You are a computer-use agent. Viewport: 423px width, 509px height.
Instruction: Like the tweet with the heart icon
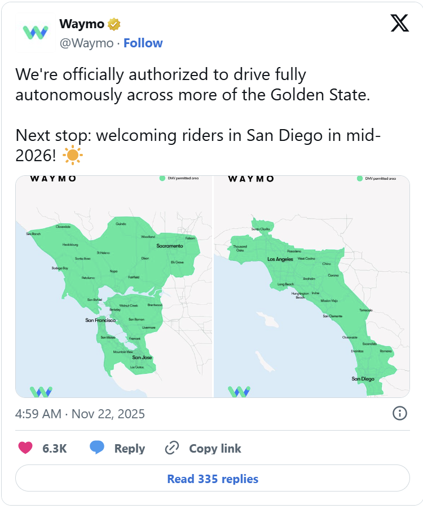[25, 448]
